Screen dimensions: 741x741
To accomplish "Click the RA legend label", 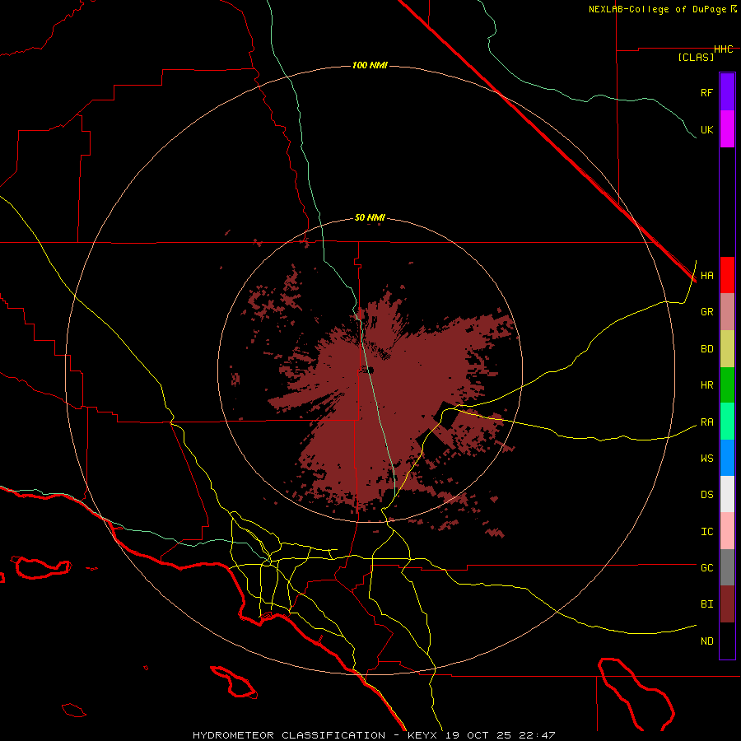I will (706, 422).
